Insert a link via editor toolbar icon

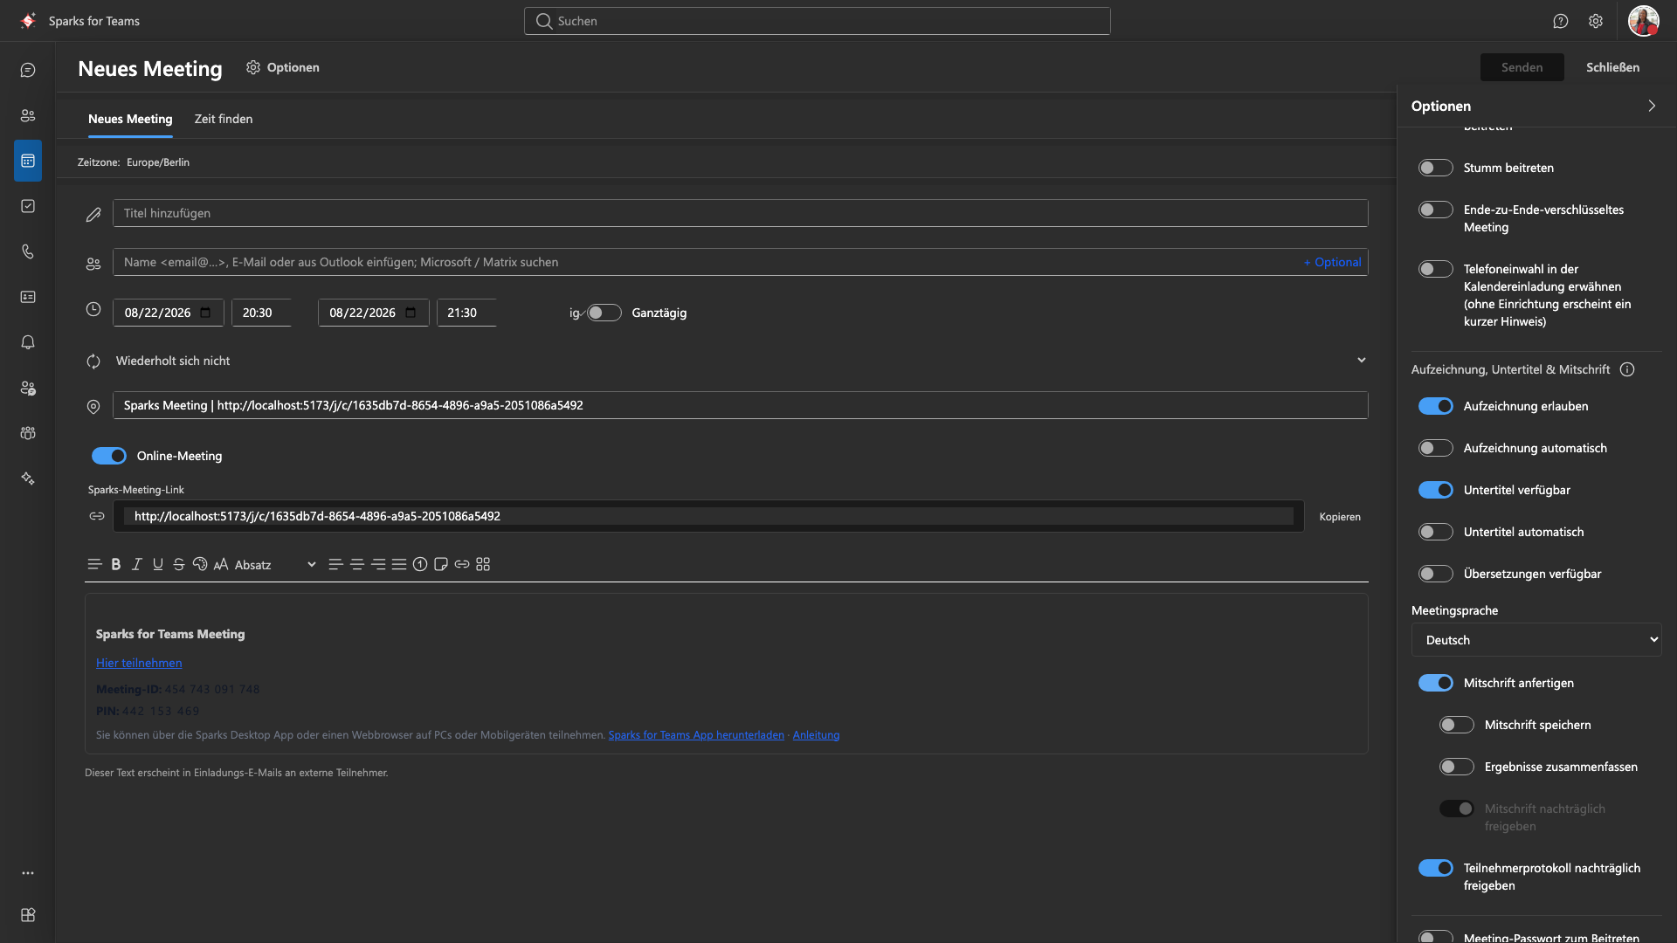[462, 564]
